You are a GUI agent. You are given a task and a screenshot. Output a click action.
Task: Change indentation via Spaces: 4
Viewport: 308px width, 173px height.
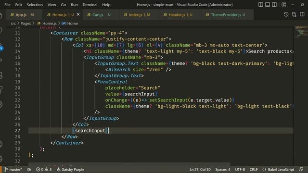pos(223,170)
